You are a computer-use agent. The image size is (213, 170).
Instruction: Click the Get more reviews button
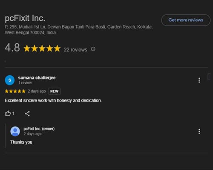(186, 20)
